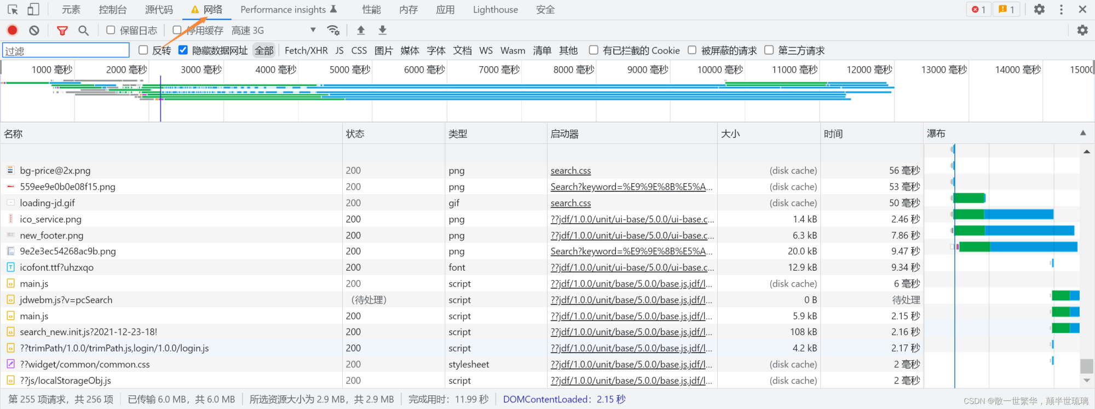Image resolution: width=1095 pixels, height=409 pixels.
Task: Switch to the Sources (源代码) tab
Action: pos(159,9)
